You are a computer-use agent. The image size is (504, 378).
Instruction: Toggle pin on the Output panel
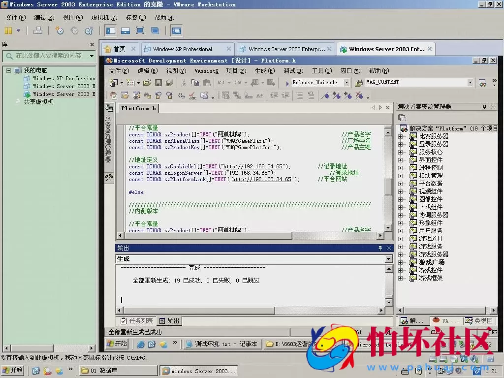click(380, 248)
